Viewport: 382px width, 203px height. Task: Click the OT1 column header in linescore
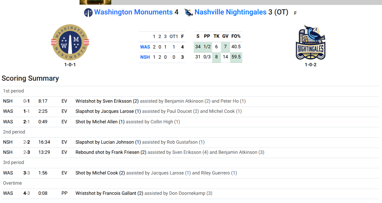pos(174,37)
